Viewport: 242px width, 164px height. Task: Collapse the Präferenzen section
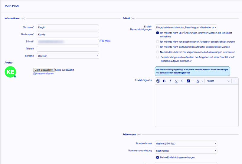point(139,135)
